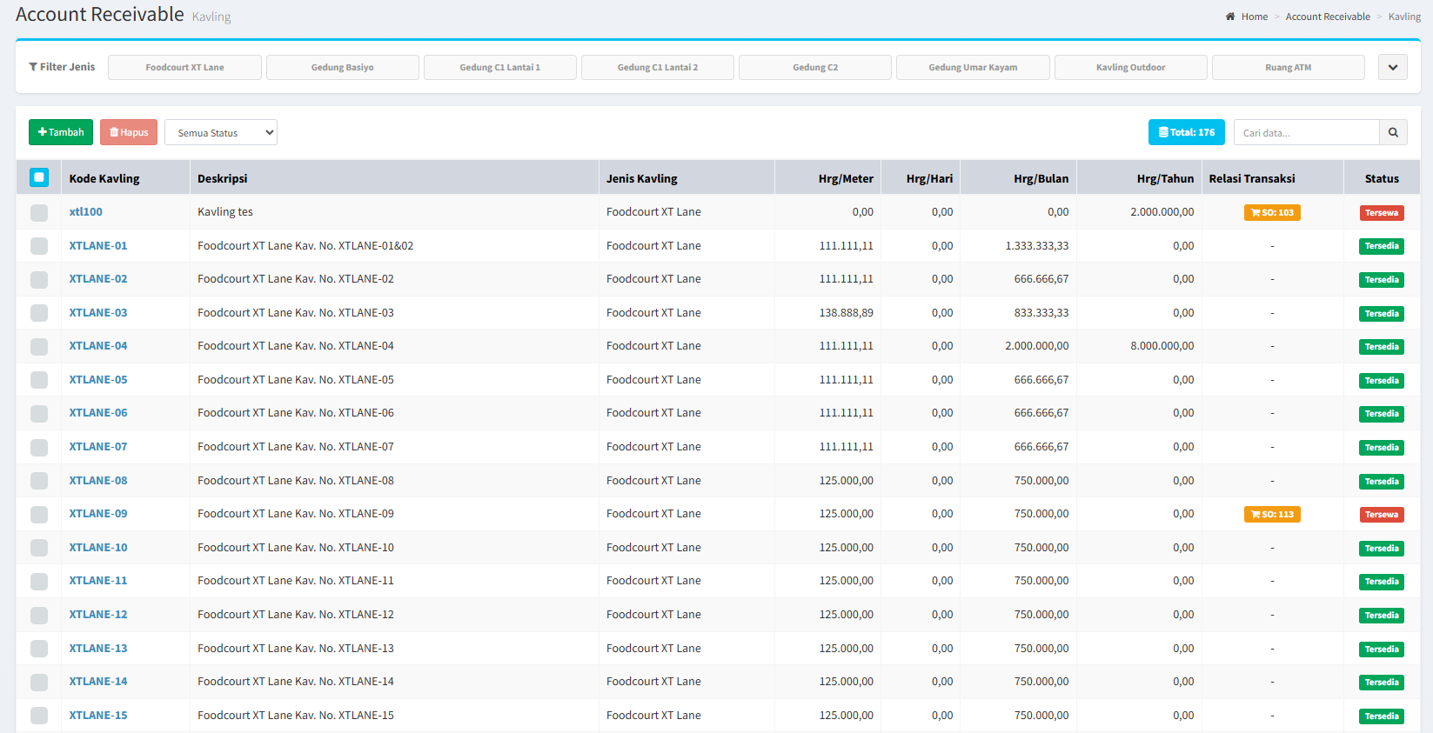
Task: Go to Home via breadcrumb house icon
Action: tap(1230, 17)
